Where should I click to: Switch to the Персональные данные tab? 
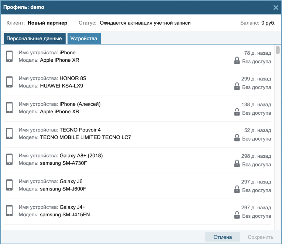pyautogui.click(x=35, y=38)
